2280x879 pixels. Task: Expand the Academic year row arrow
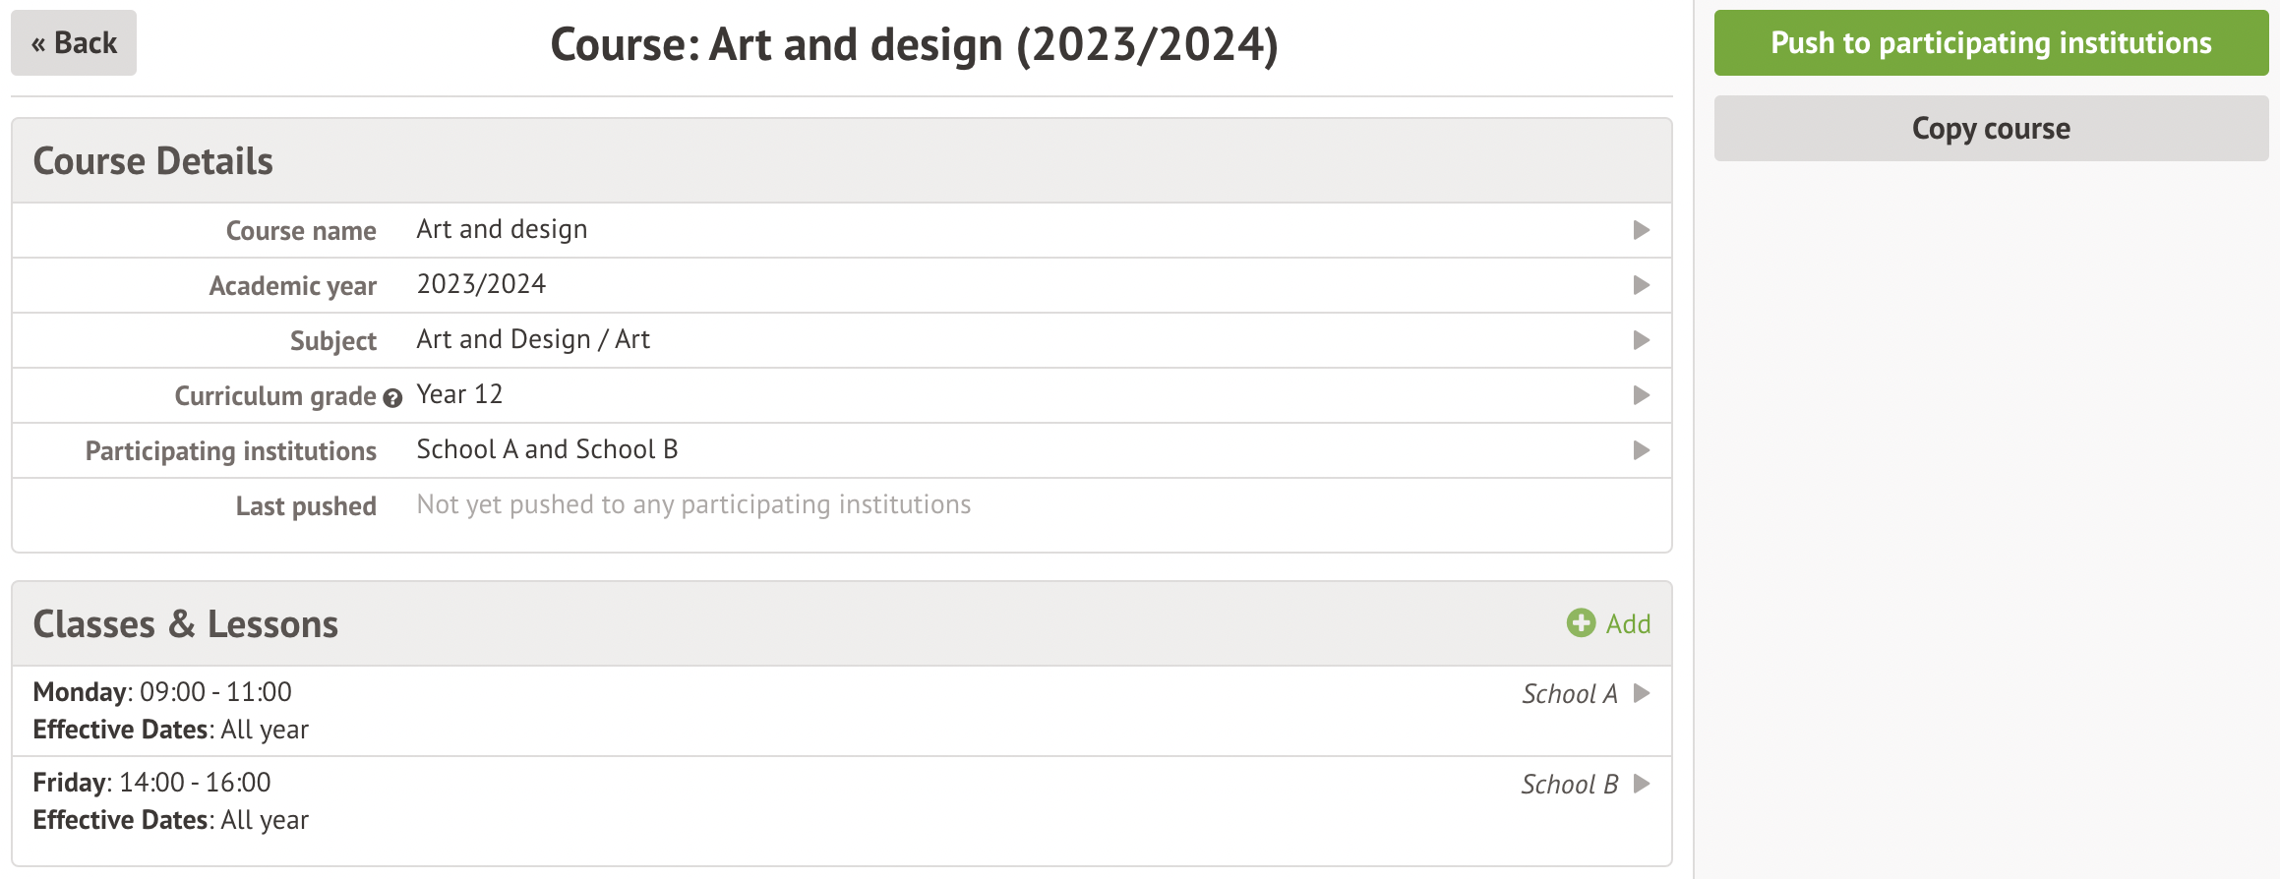(1641, 285)
